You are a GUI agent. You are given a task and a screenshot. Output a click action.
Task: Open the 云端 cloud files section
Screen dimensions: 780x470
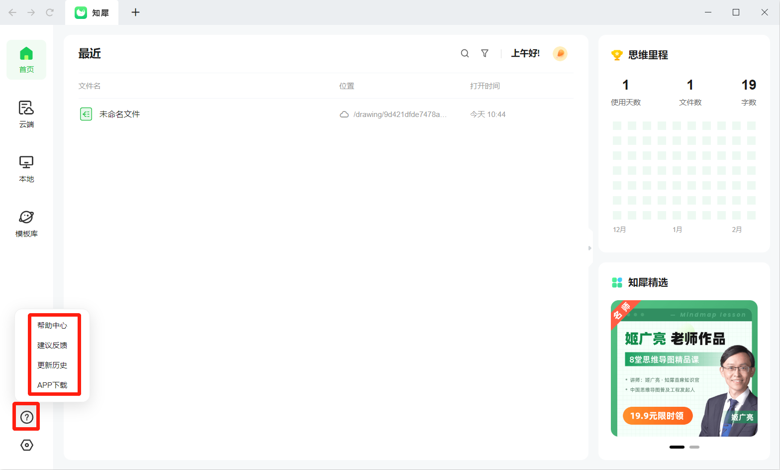click(26, 115)
